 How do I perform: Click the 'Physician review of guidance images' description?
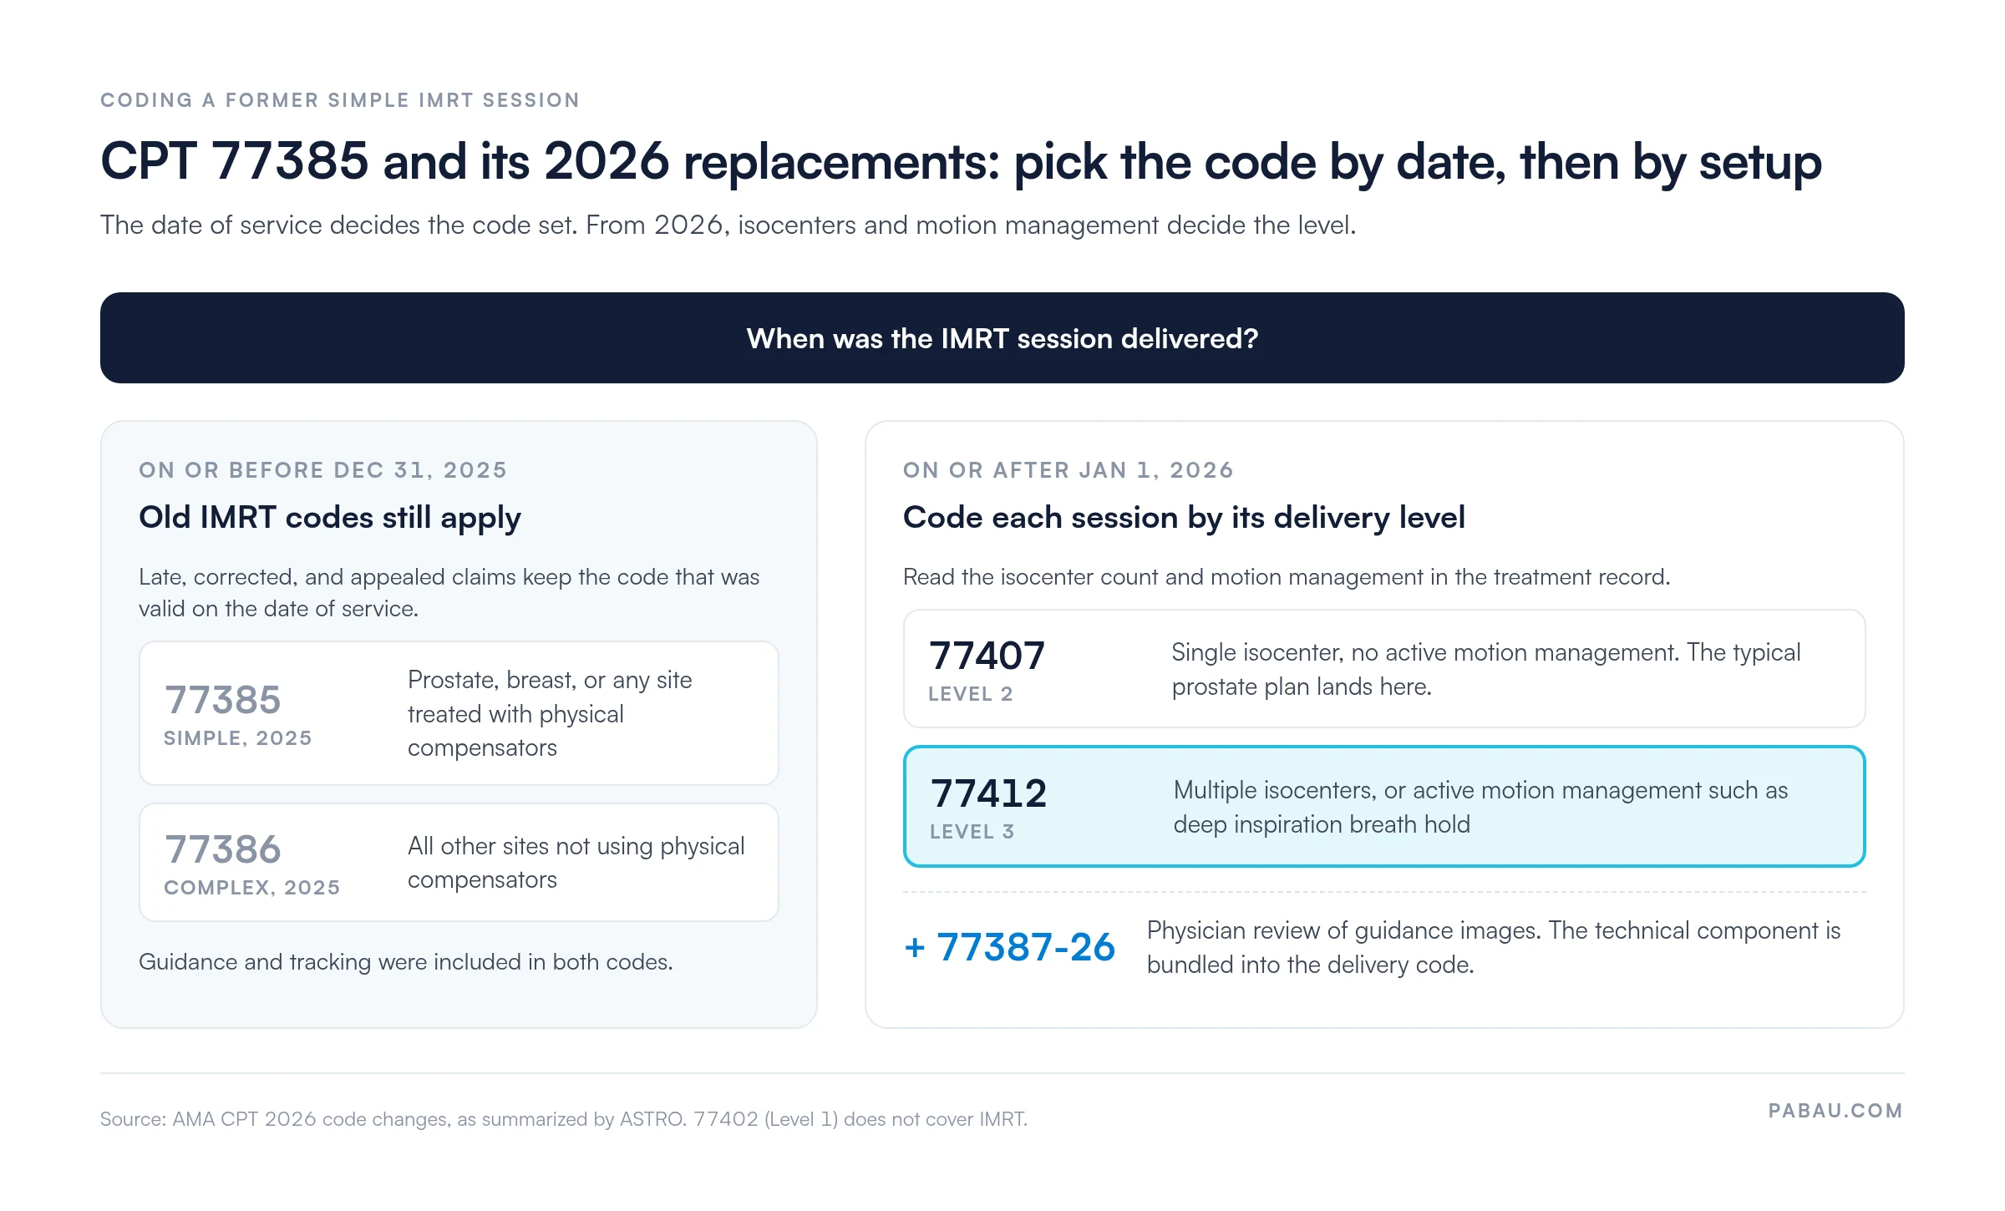click(1494, 947)
